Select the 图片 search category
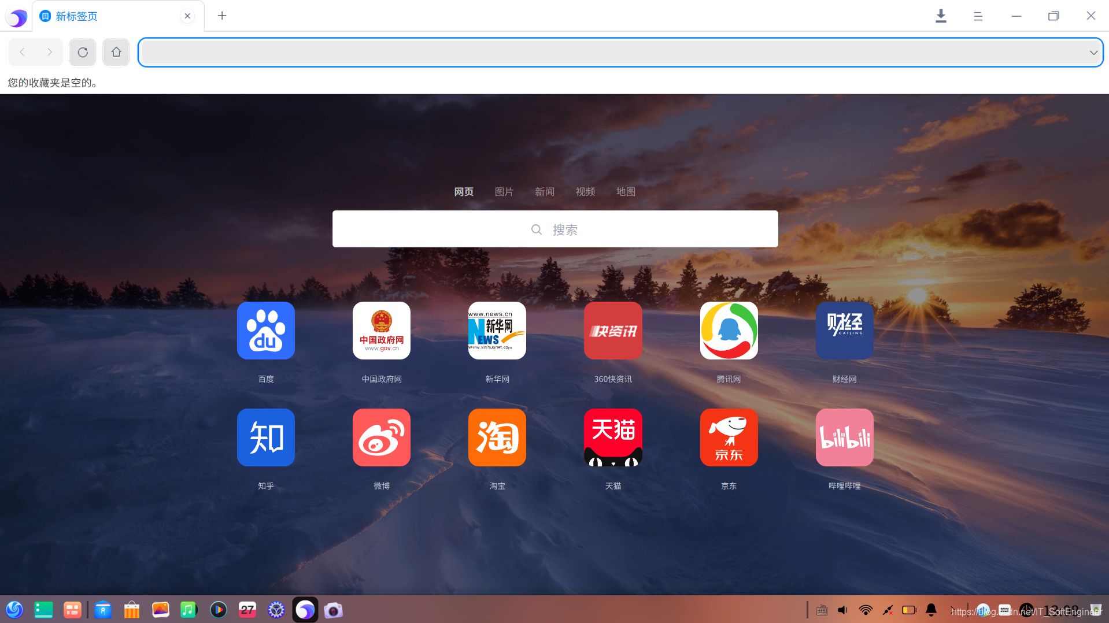The height and width of the screenshot is (623, 1109). pos(504,192)
